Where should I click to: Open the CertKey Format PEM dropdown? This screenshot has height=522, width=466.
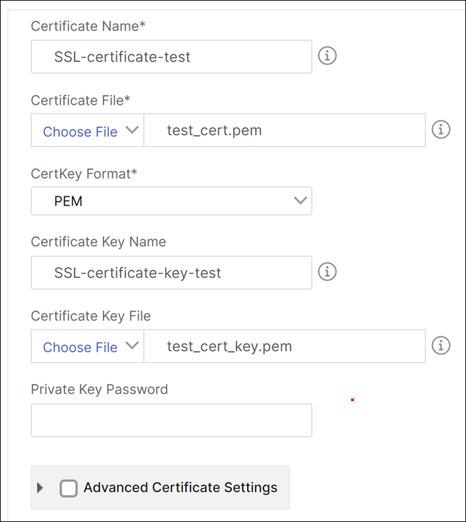pos(171,201)
